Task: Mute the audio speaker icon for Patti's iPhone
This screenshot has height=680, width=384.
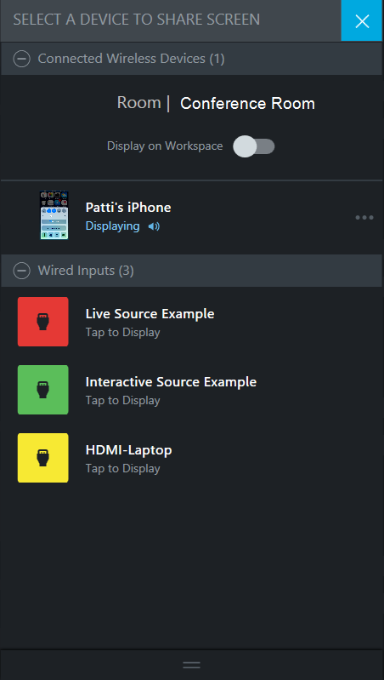Action: point(154,226)
